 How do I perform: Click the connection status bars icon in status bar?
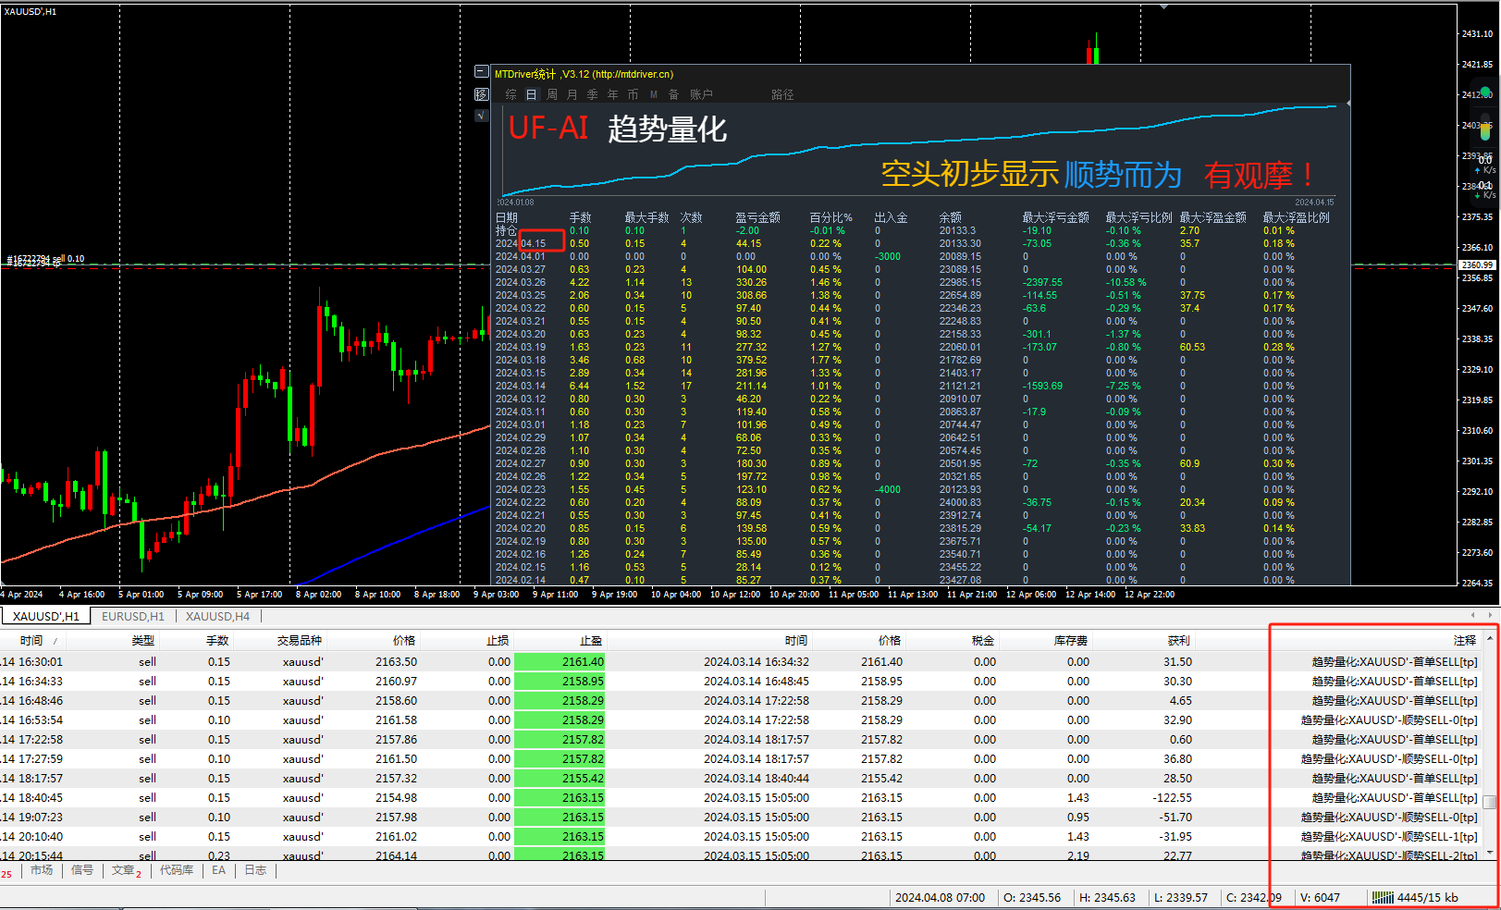[1383, 897]
